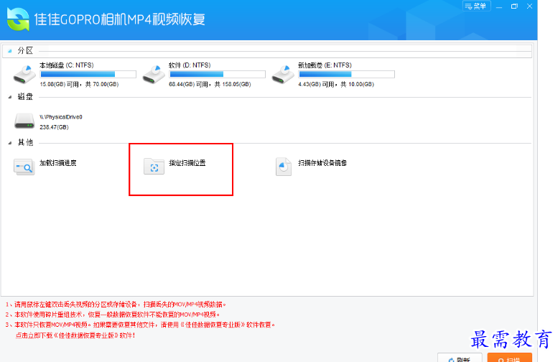The height and width of the screenshot is (362, 558).
Task: Click the orange 扫描 scan button
Action: click(x=510, y=358)
